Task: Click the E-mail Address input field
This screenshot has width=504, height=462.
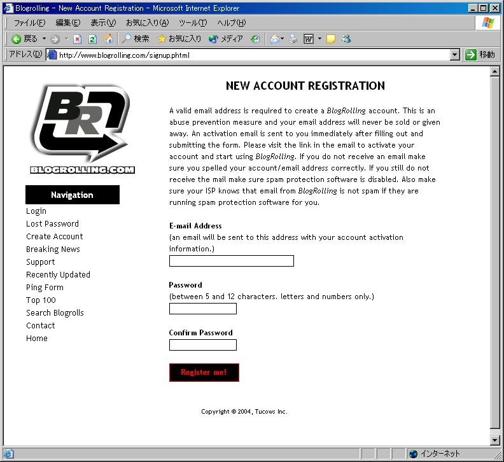Action: [x=231, y=261]
